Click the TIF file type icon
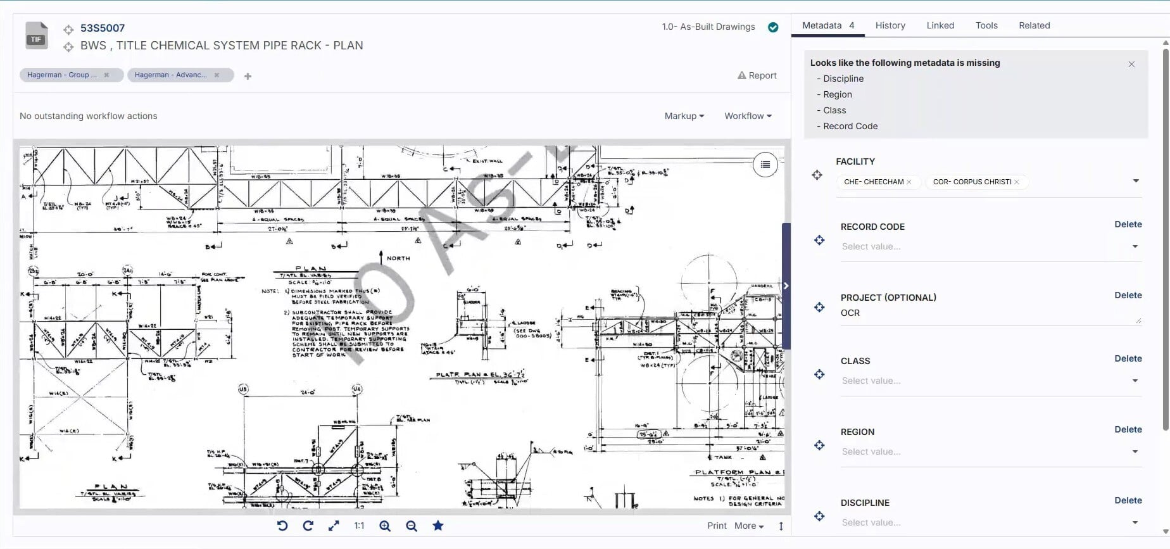Image resolution: width=1170 pixels, height=549 pixels. coord(36,35)
